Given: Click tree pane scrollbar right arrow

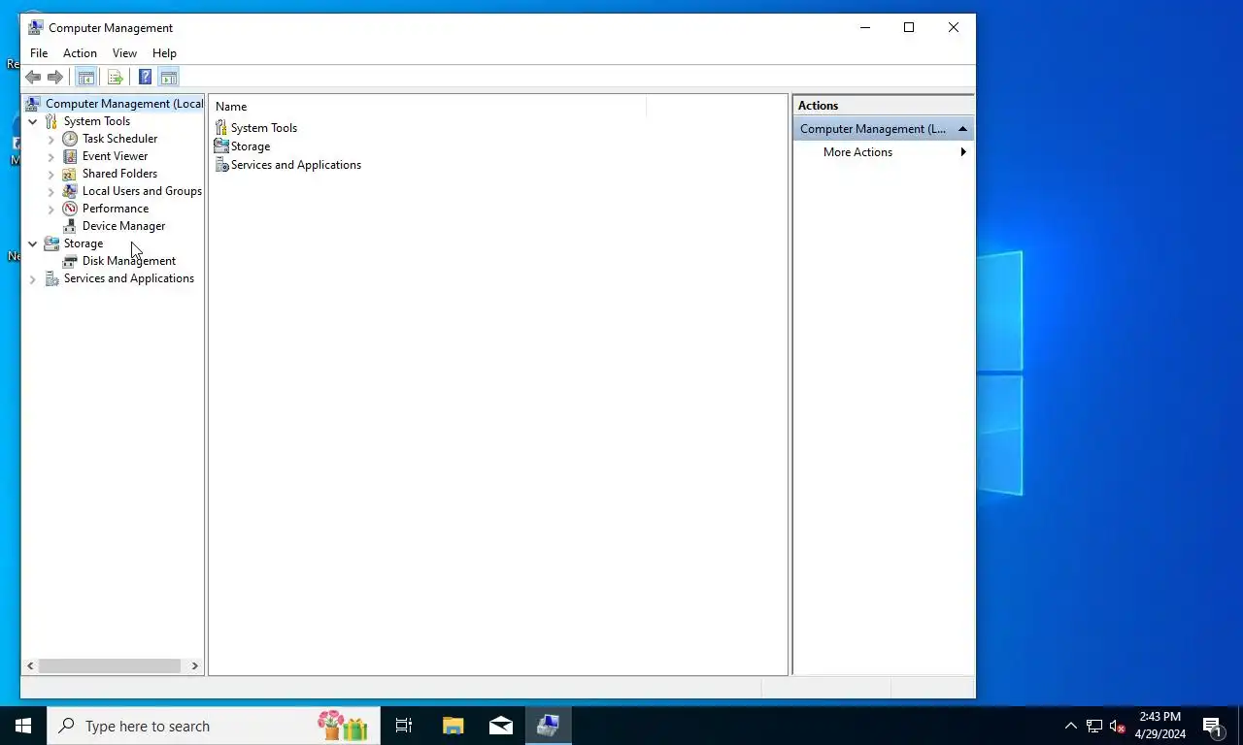Looking at the screenshot, I should coord(194,665).
